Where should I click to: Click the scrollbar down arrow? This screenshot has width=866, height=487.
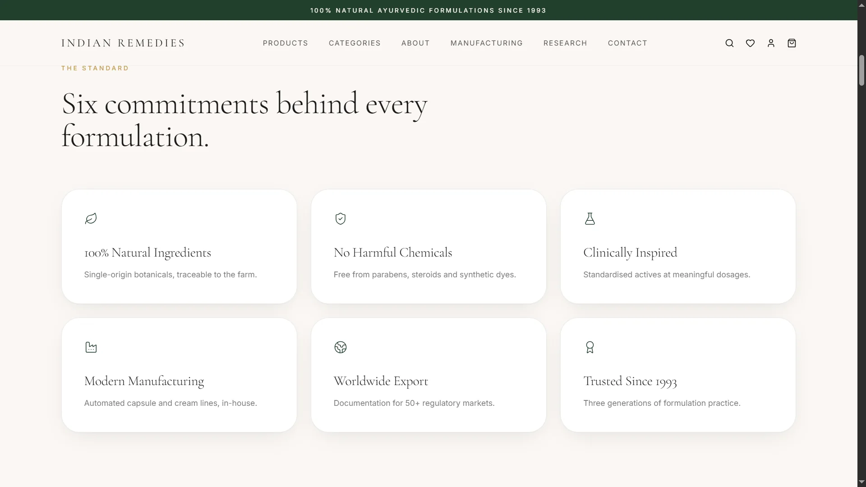861,482
